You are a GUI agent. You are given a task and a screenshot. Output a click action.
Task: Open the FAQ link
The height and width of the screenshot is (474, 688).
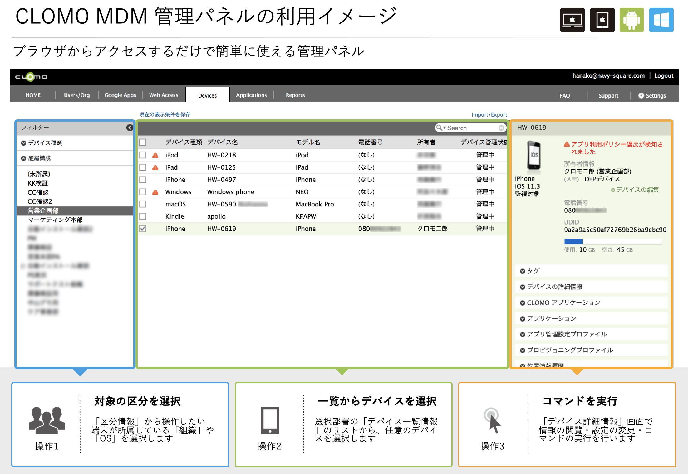(564, 95)
